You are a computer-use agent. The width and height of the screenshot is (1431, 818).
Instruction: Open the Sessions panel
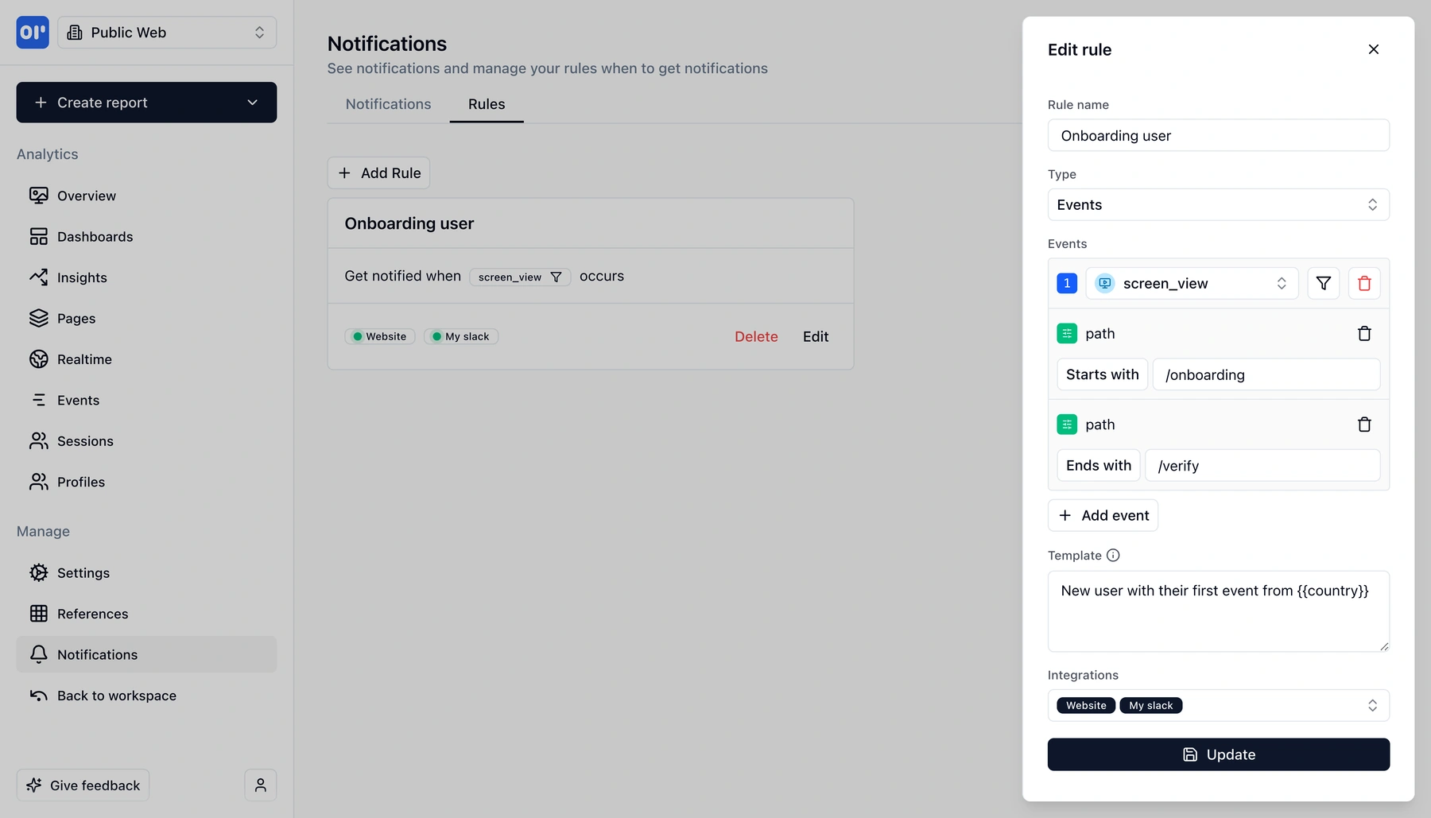click(85, 440)
